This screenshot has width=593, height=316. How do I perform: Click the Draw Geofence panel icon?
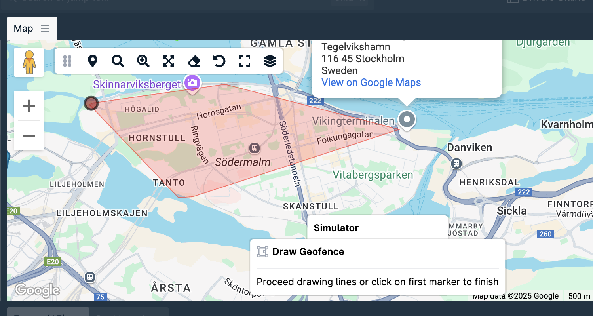tap(262, 252)
